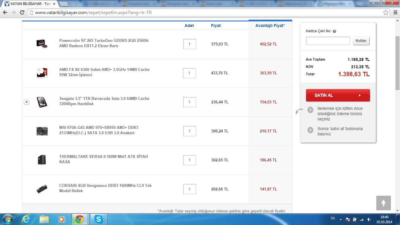Open Internet Explorer from taskbar
Image resolution: width=400 pixels, height=225 pixels.
(x=26, y=219)
